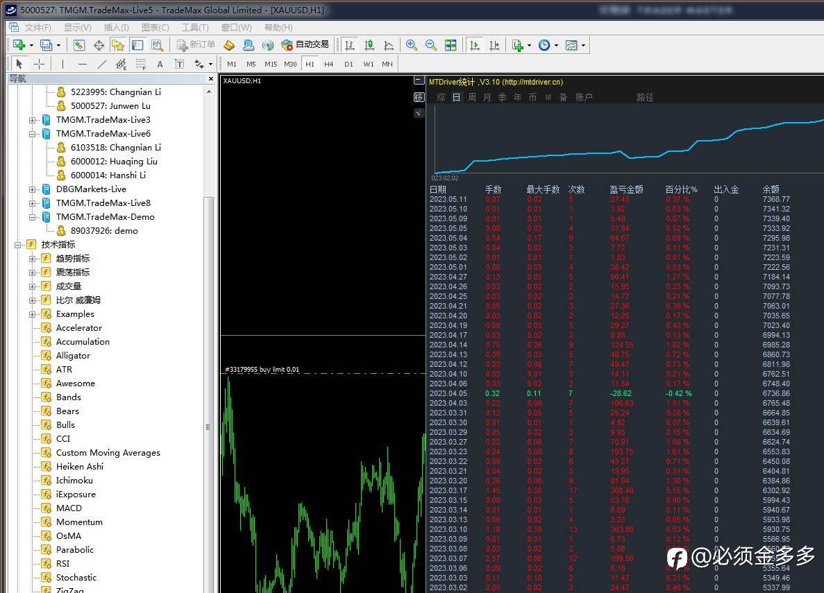
Task: Toggle the chart shift button
Action: 494,45
